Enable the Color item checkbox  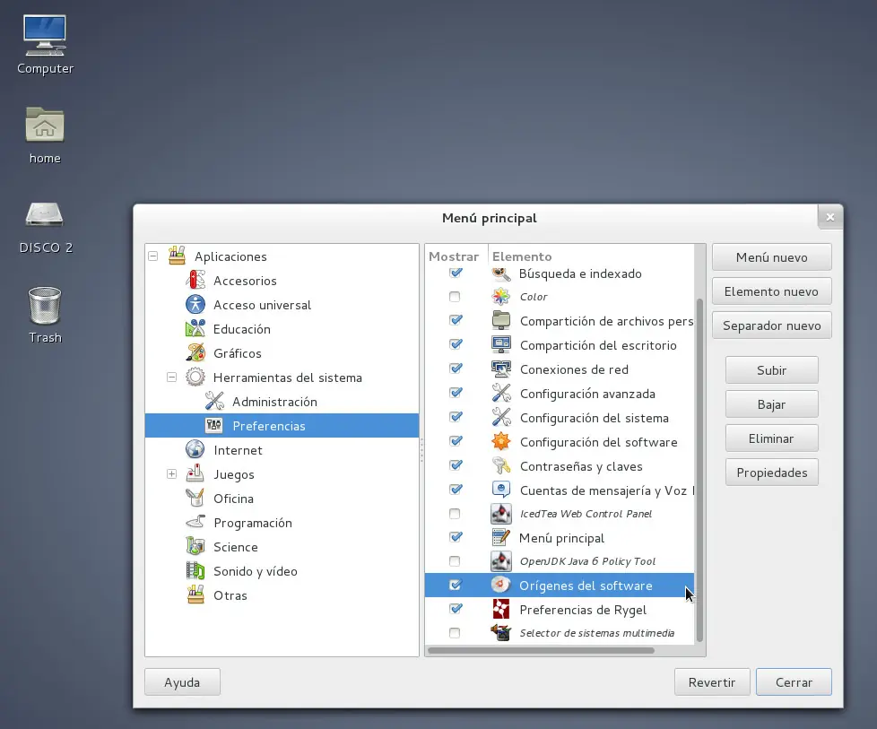[455, 297]
